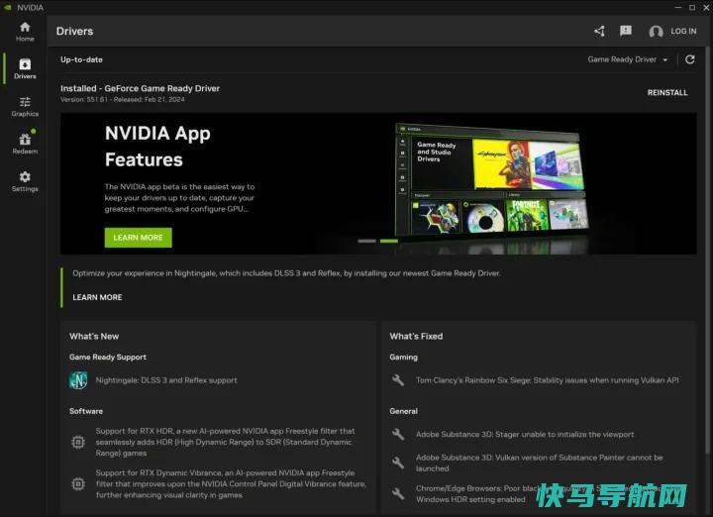
Task: Click the 'Drivers' page title in header
Action: point(74,31)
